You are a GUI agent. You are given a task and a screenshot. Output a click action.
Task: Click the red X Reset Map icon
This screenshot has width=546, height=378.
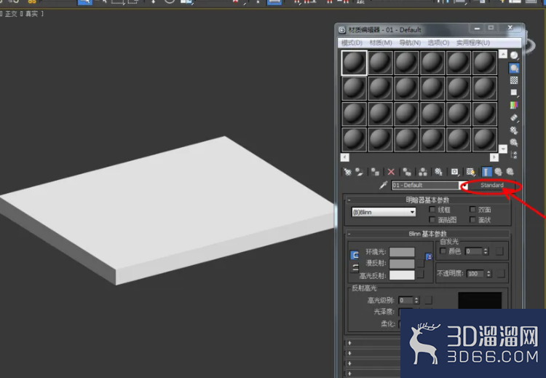(x=391, y=172)
